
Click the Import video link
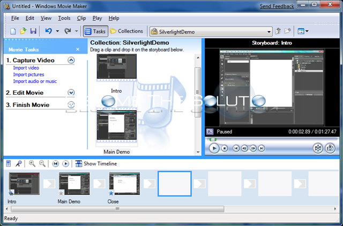[x=26, y=68]
